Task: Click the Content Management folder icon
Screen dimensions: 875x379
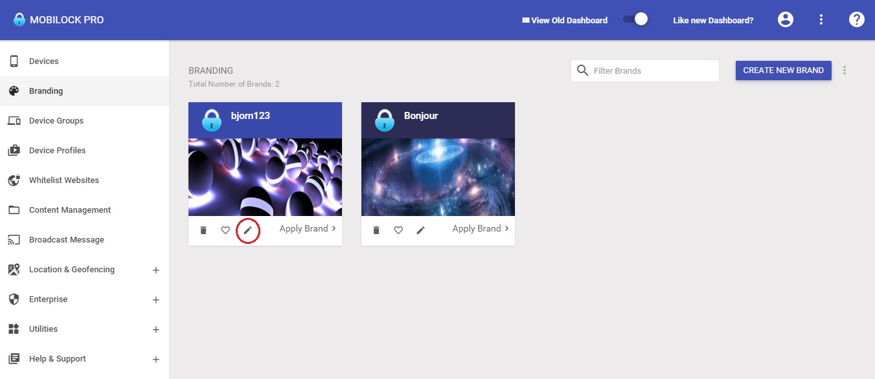Action: tap(14, 210)
